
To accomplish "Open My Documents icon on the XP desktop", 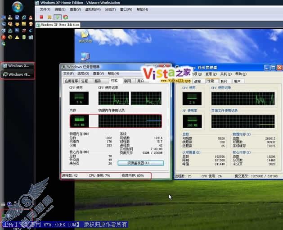I will [85, 37].
